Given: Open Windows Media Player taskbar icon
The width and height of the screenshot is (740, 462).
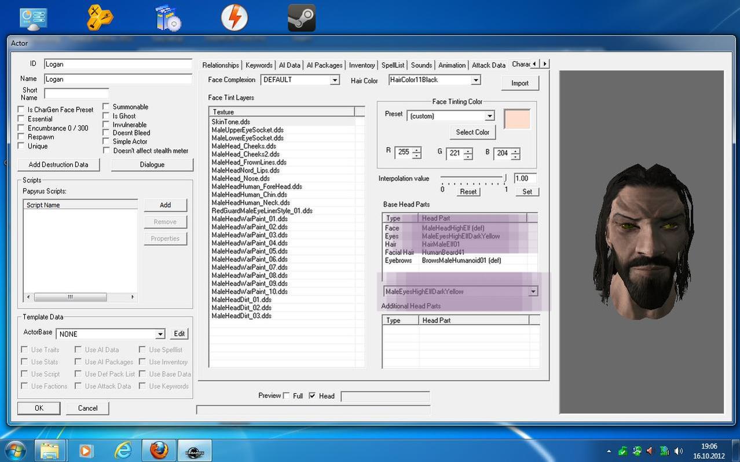Looking at the screenshot, I should point(86,450).
